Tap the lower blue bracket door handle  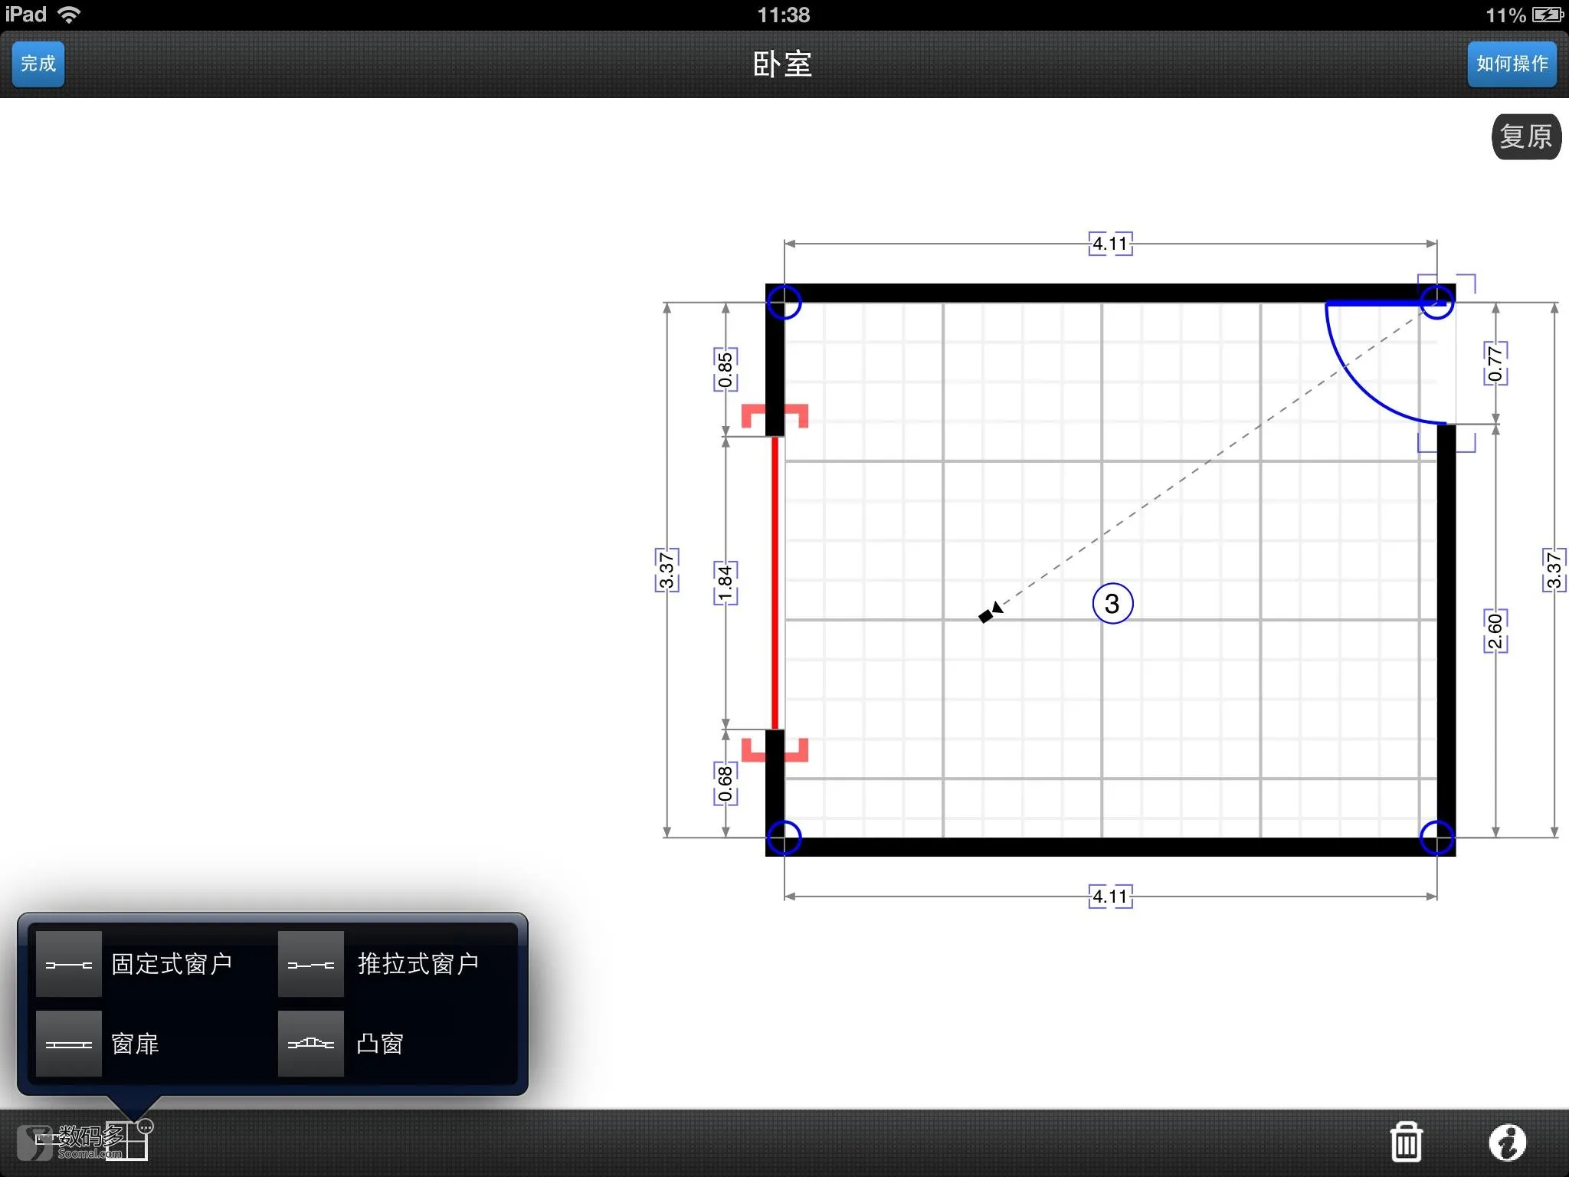click(x=1446, y=443)
